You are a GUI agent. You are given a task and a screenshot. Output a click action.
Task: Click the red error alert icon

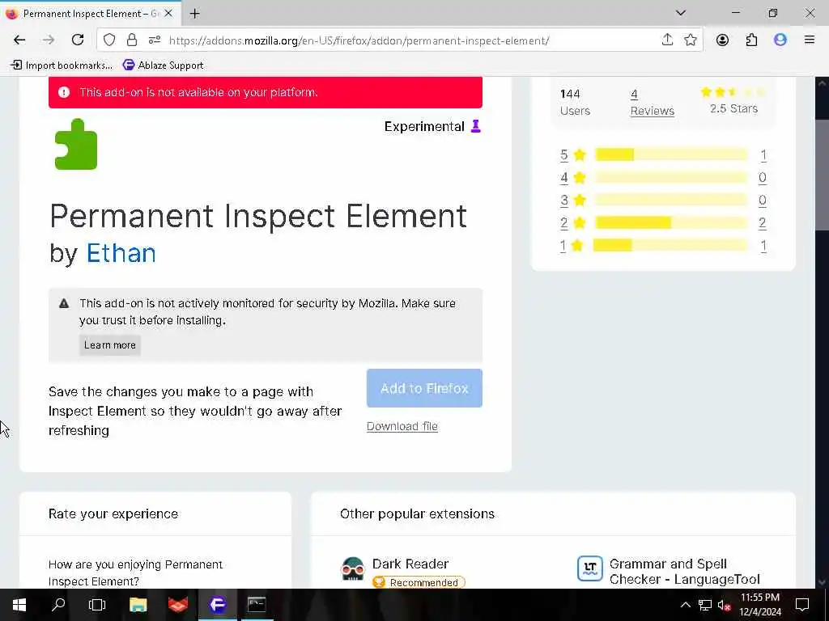click(64, 92)
